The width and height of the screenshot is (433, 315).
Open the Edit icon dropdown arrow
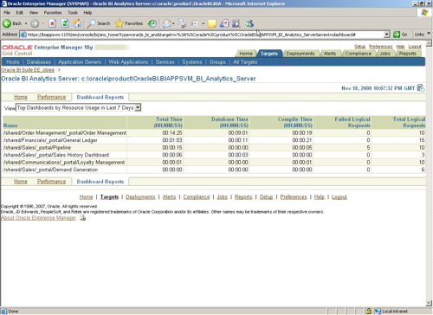(x=203, y=23)
